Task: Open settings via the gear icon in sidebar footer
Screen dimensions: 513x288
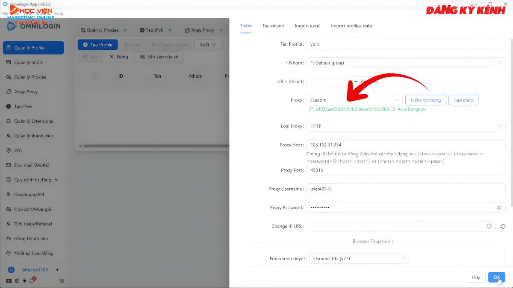Action: 17,281
